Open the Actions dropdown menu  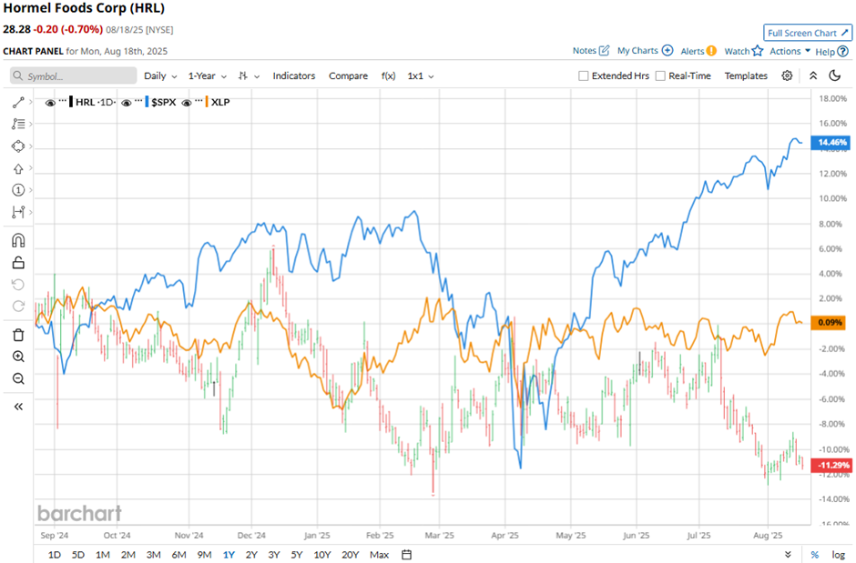point(790,51)
